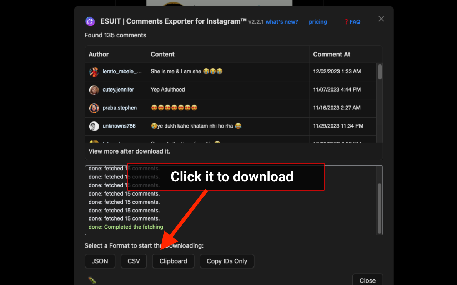The height and width of the screenshot is (285, 457).
Task: Select Copy IDs Only option
Action: (227, 261)
